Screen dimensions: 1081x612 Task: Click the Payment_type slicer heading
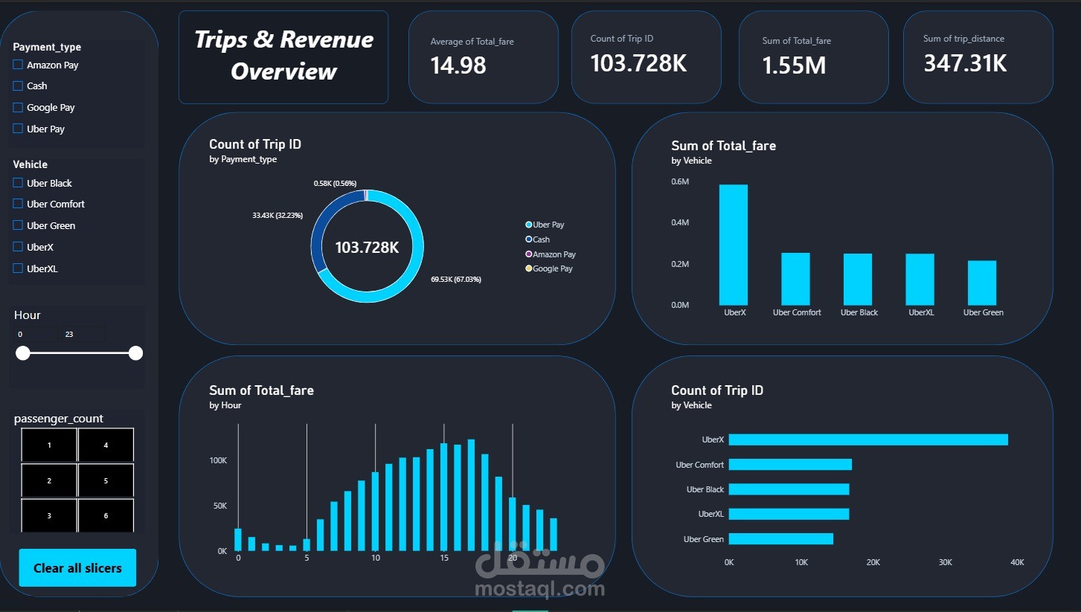point(47,47)
